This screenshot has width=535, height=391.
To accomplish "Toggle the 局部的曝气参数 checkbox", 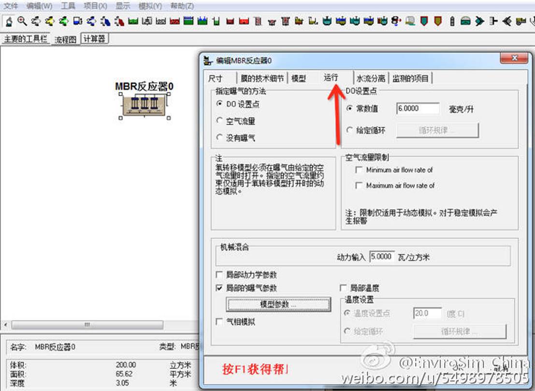I will coord(220,288).
